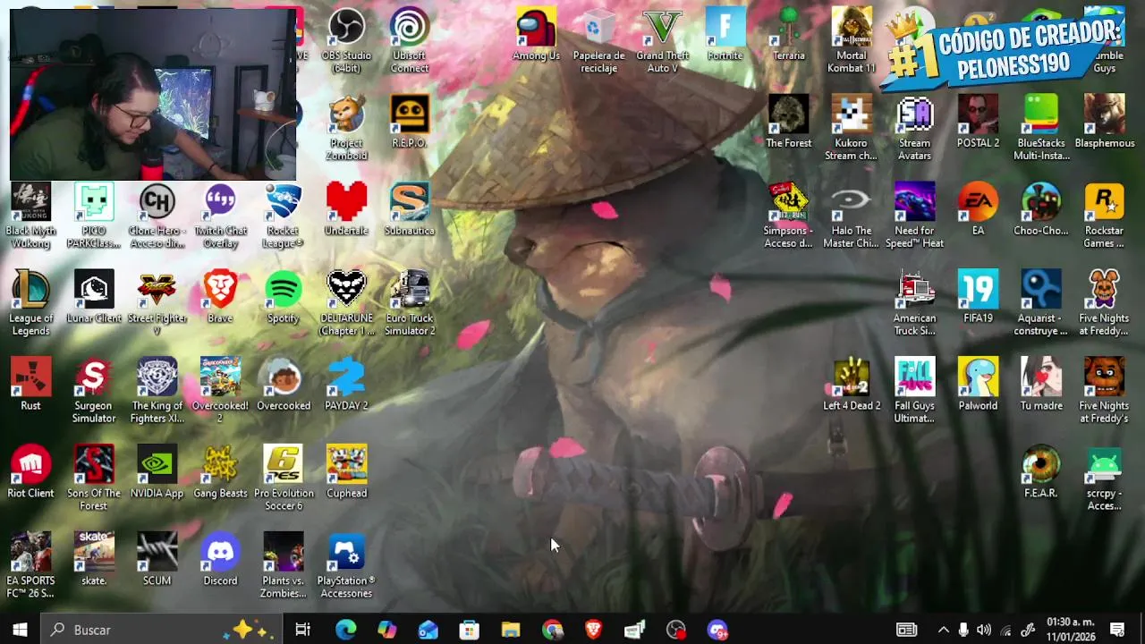Show hidden system tray icons

pos(943,630)
